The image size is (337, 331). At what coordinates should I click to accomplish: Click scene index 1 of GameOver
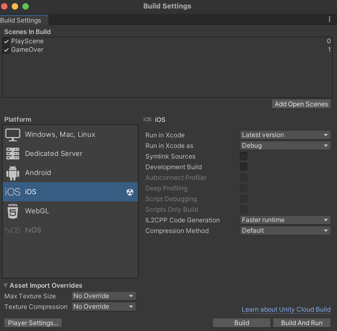[x=329, y=50]
